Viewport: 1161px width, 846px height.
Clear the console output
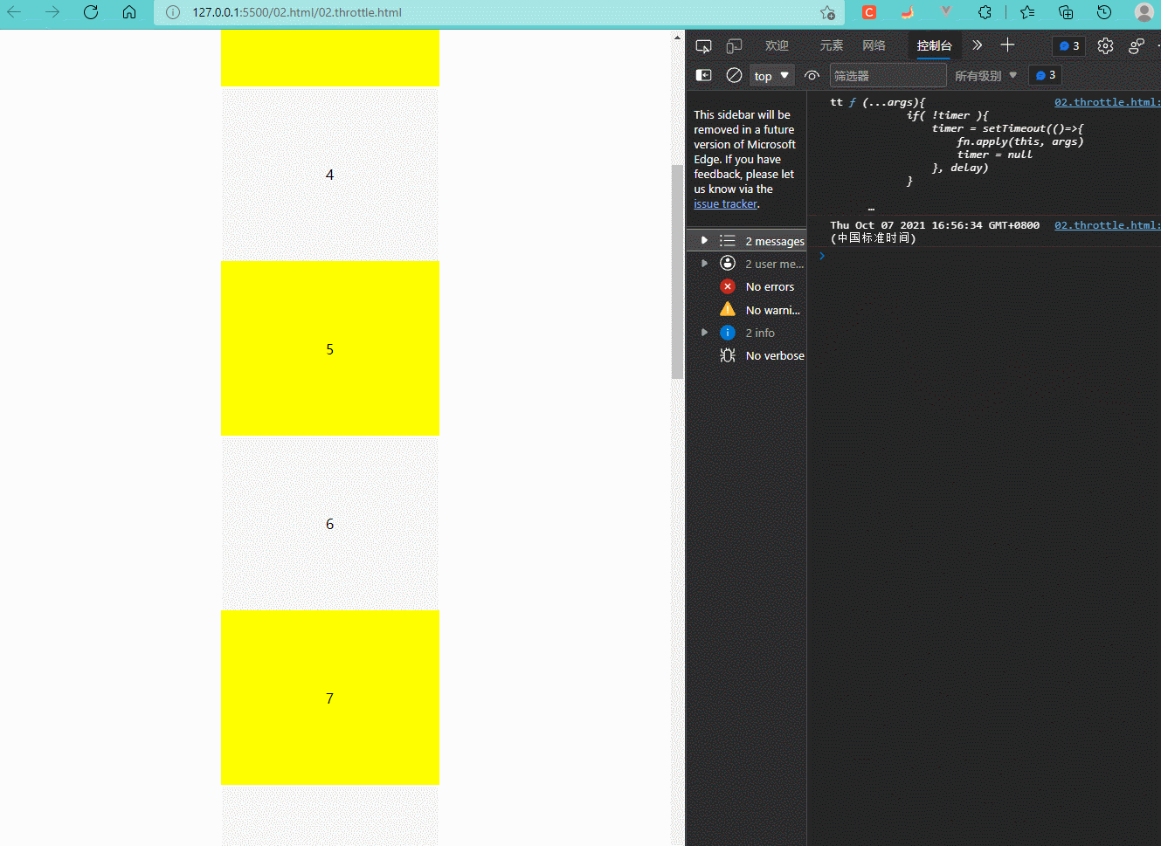pyautogui.click(x=735, y=76)
